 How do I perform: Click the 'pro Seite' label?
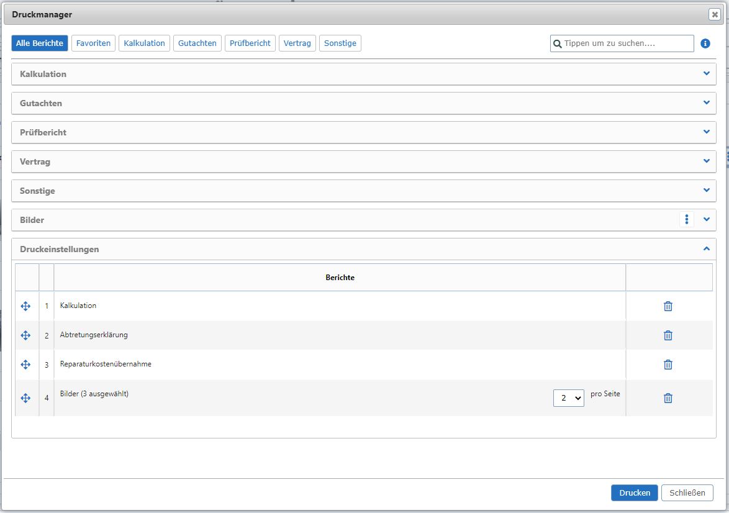click(x=605, y=394)
